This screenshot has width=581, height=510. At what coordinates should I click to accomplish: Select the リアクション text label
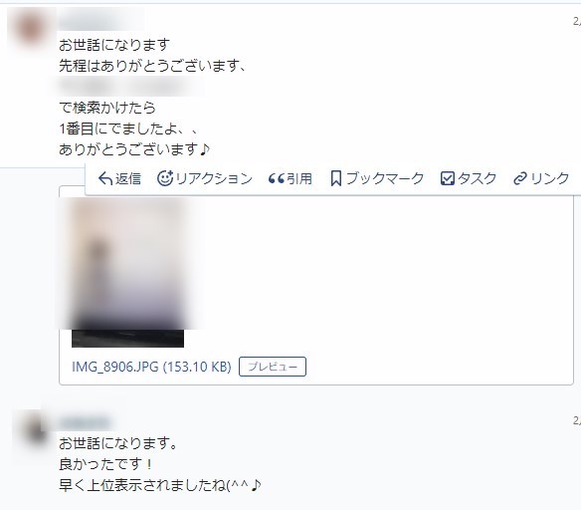(x=214, y=178)
